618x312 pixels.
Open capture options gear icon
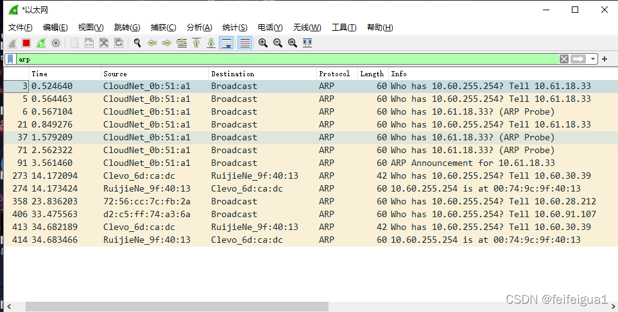click(56, 43)
